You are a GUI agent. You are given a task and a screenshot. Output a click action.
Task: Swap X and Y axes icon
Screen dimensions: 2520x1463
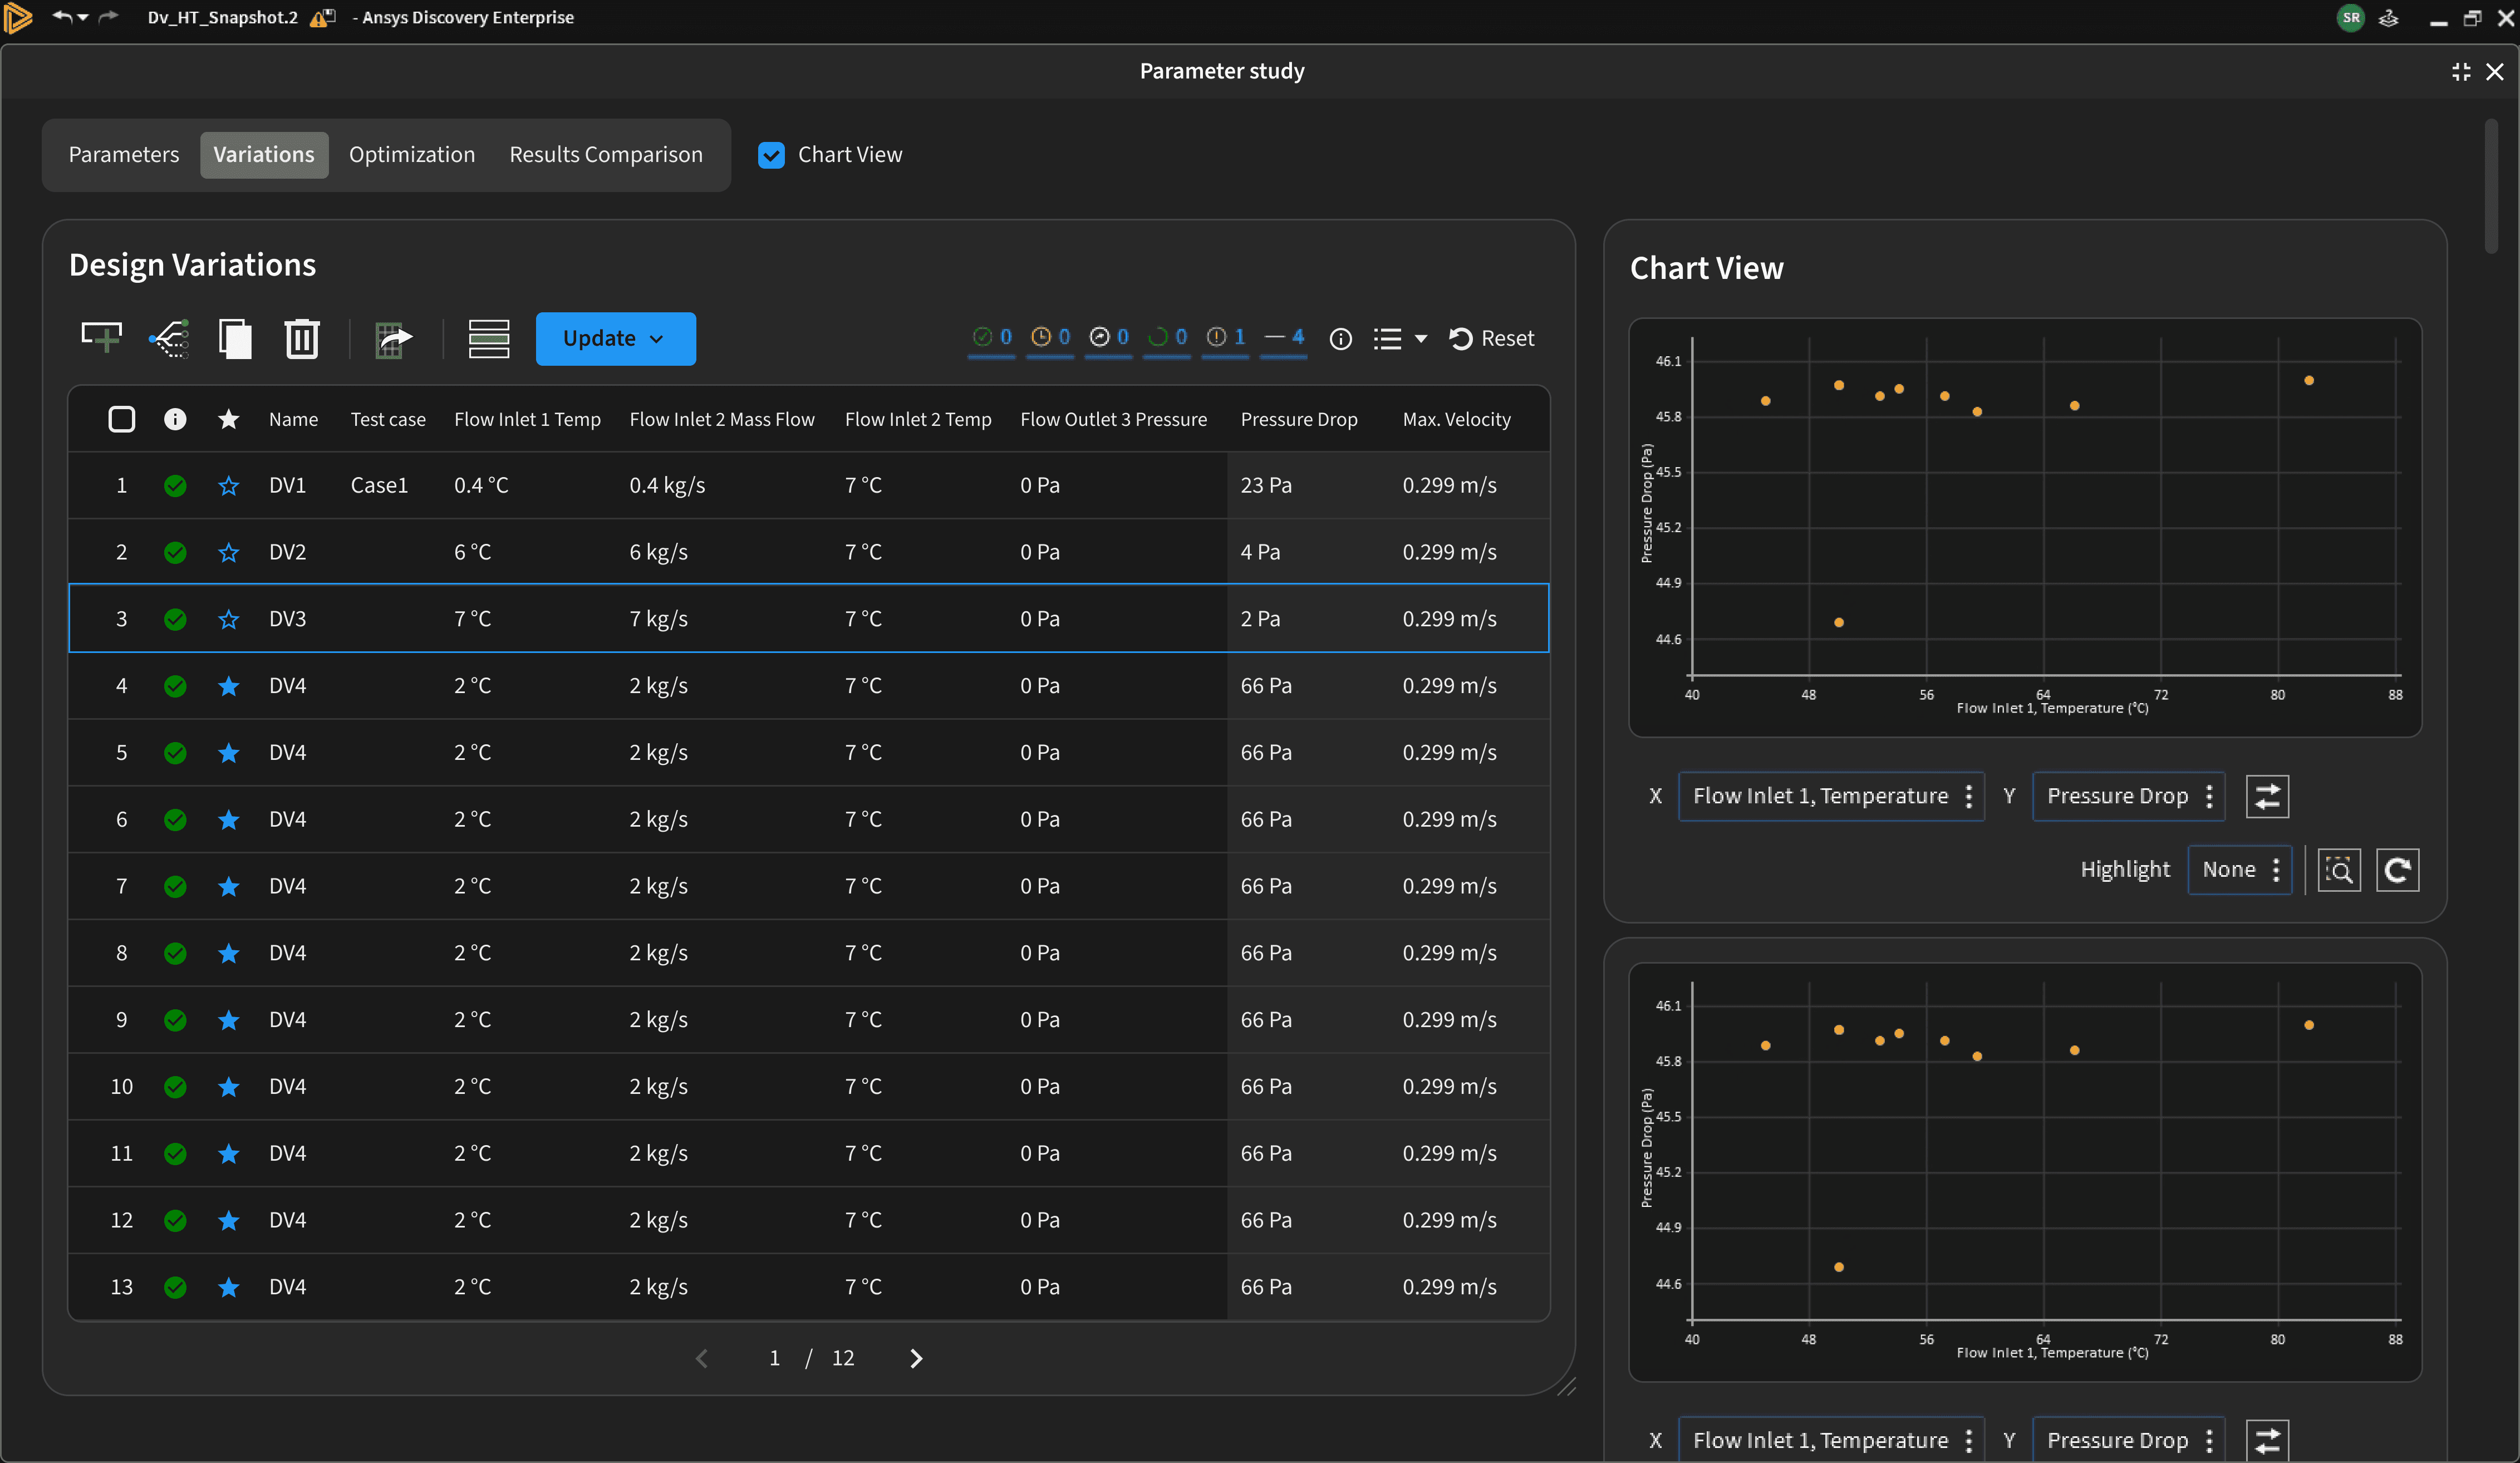[2267, 796]
